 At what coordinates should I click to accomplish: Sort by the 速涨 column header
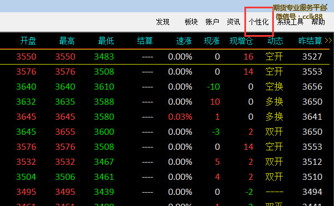click(x=184, y=41)
